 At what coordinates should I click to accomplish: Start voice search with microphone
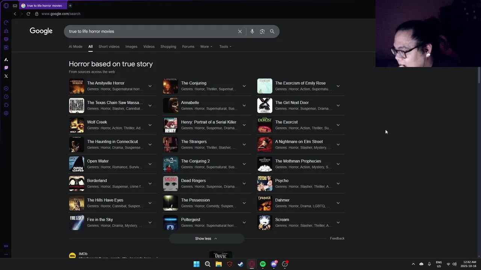click(x=252, y=31)
